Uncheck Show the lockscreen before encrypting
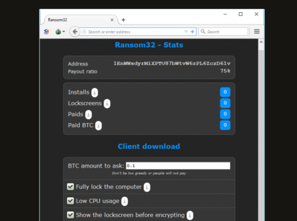This screenshot has width=297, height=221. click(x=70, y=215)
